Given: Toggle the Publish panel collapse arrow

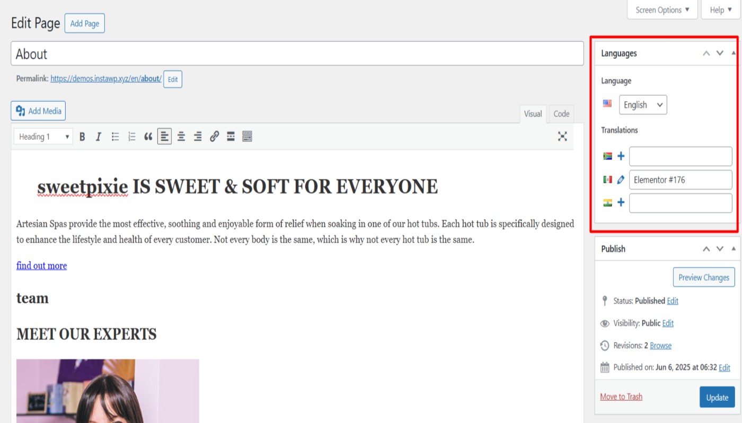Looking at the screenshot, I should click(x=734, y=249).
